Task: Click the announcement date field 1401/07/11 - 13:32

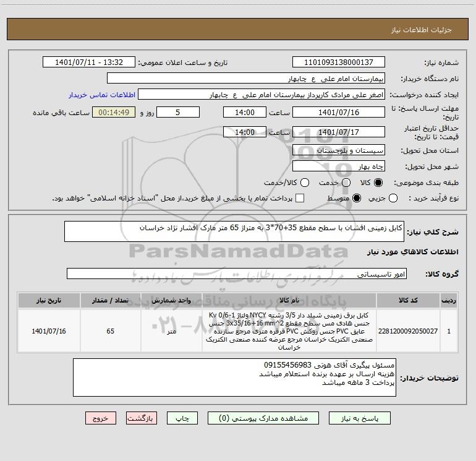Action: [89, 62]
